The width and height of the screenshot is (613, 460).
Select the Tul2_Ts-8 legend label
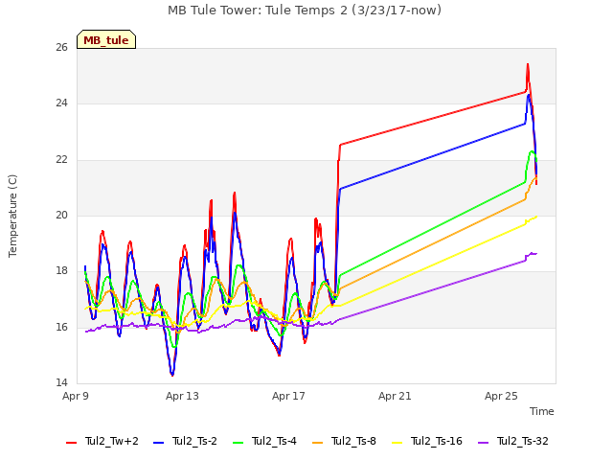tap(353, 441)
